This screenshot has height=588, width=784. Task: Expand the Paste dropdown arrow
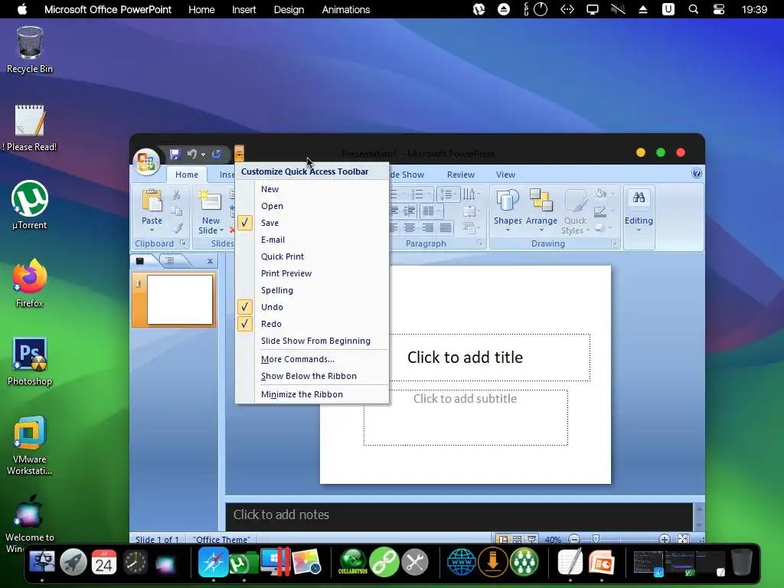coord(152,230)
